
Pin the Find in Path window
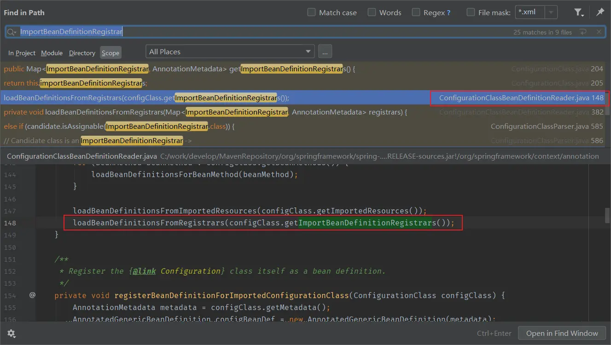600,12
